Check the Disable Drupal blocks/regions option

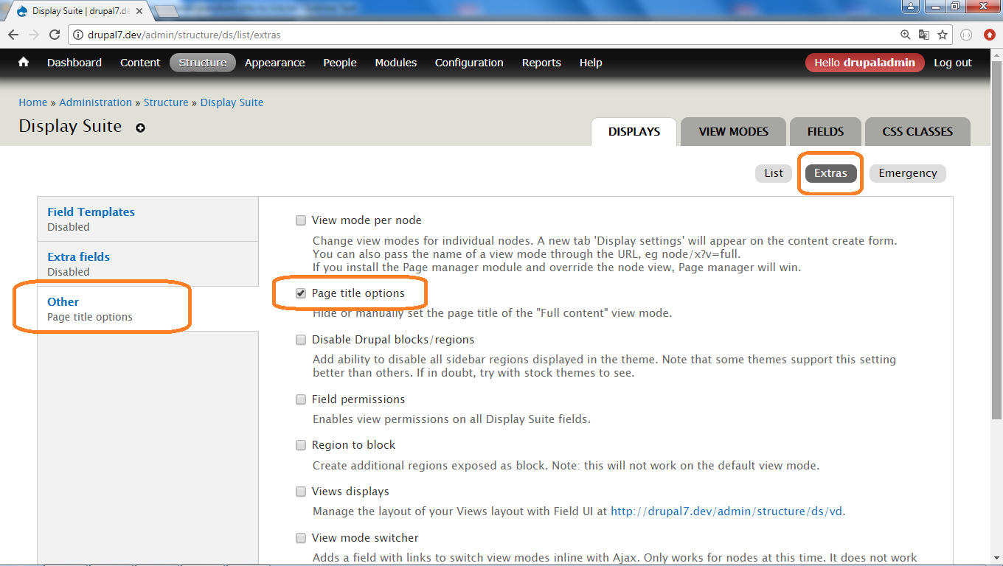pos(300,339)
